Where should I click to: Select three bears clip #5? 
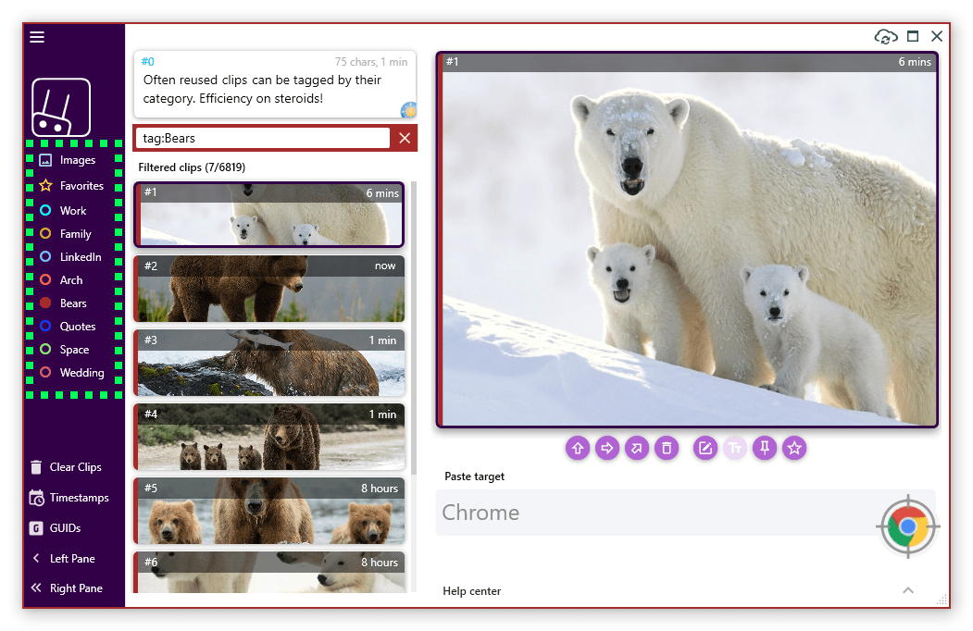click(x=268, y=511)
